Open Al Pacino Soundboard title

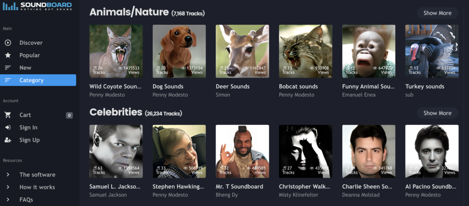(x=431, y=187)
